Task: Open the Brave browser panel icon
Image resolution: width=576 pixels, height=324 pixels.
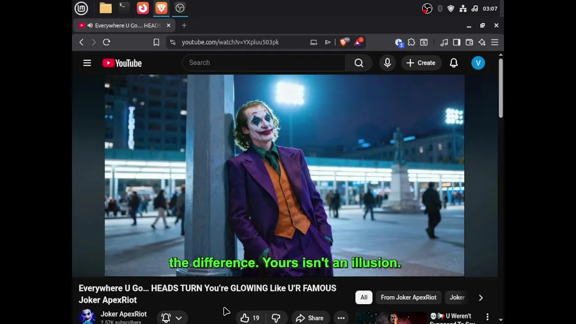Action: tap(161, 8)
